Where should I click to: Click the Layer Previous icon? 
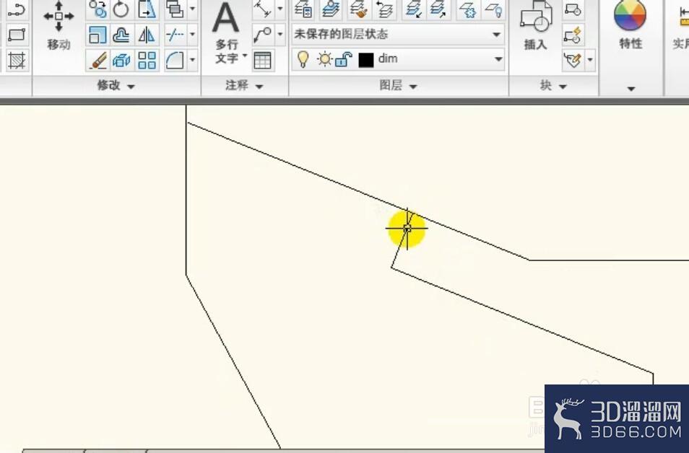[x=384, y=9]
